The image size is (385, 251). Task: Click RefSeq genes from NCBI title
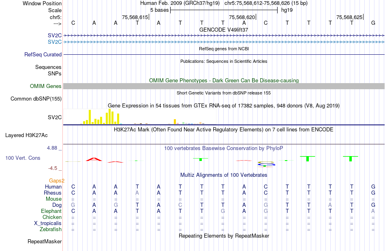[224, 49]
